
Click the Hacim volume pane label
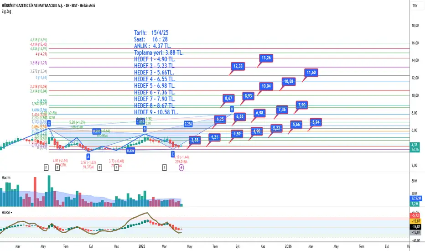point(6,178)
